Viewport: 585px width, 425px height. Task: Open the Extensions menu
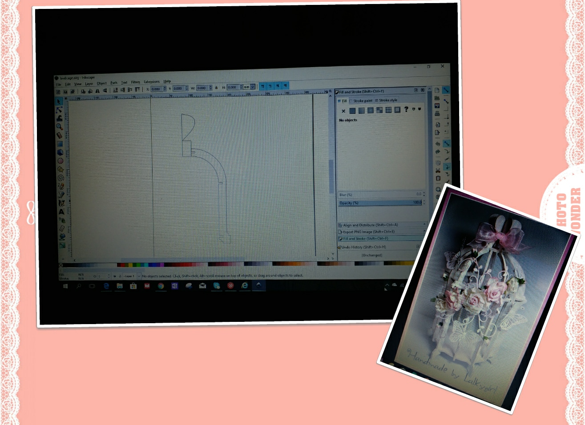151,82
